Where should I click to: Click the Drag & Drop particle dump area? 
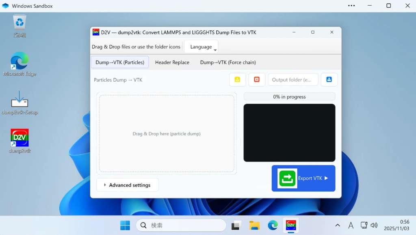(166, 133)
